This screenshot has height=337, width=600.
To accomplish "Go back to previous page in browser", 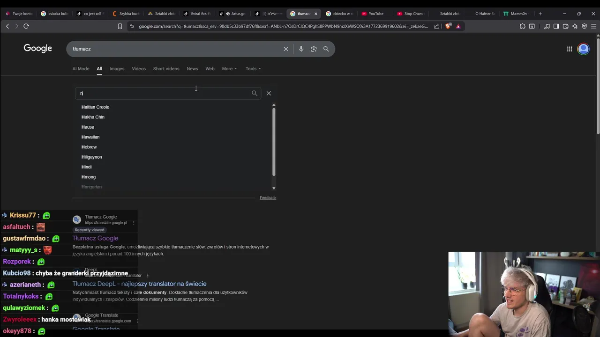I will pos(7,26).
